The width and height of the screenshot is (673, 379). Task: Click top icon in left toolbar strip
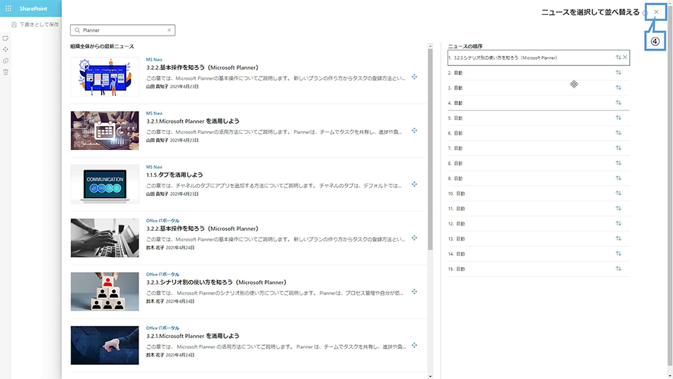(5, 38)
